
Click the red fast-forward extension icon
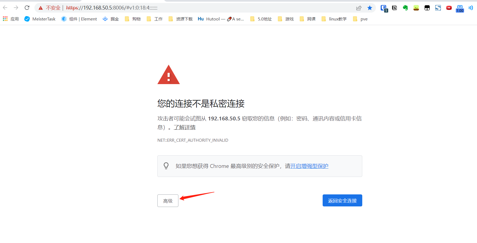[449, 8]
